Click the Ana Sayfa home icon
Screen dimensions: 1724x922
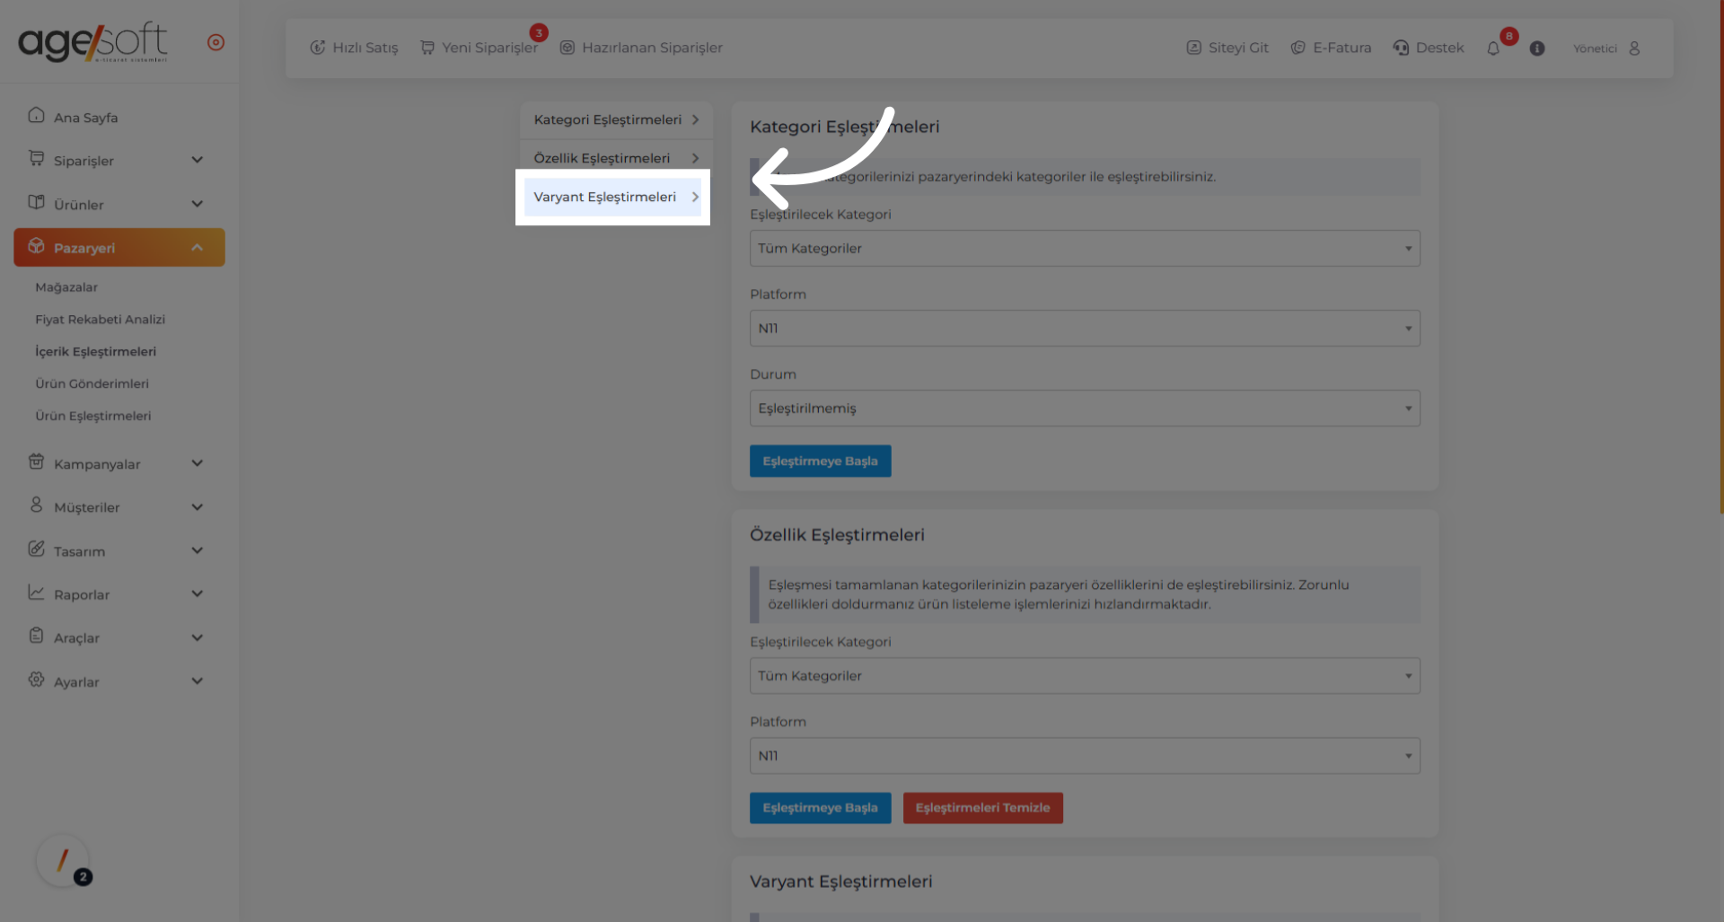coord(36,116)
